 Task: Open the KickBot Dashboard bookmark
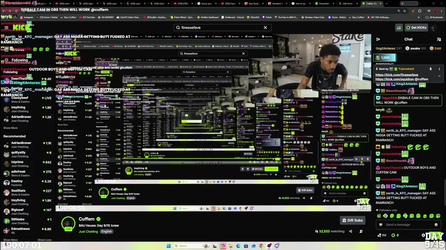pos(208,17)
